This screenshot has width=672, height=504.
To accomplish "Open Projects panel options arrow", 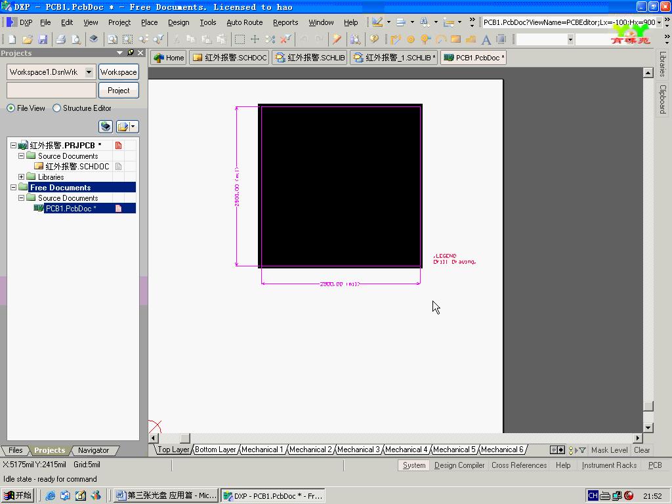I will tap(120, 52).
